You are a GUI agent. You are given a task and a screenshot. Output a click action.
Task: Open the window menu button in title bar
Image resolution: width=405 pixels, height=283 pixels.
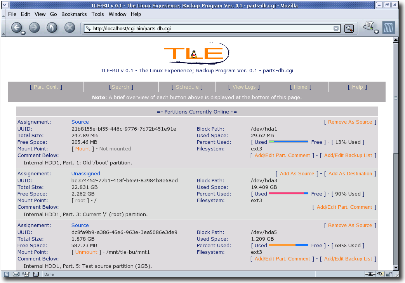[x=5, y=5]
